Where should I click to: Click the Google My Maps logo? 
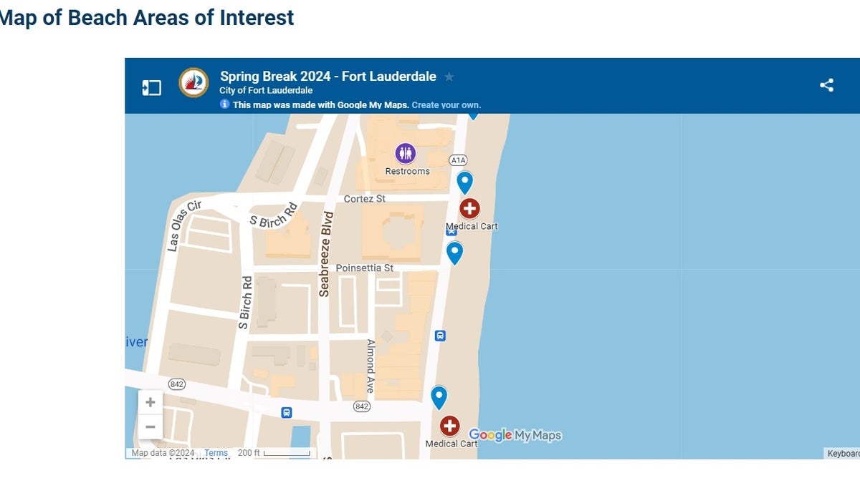click(515, 435)
